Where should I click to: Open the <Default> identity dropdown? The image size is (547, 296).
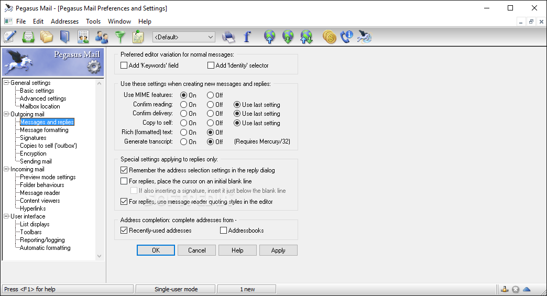pyautogui.click(x=184, y=37)
